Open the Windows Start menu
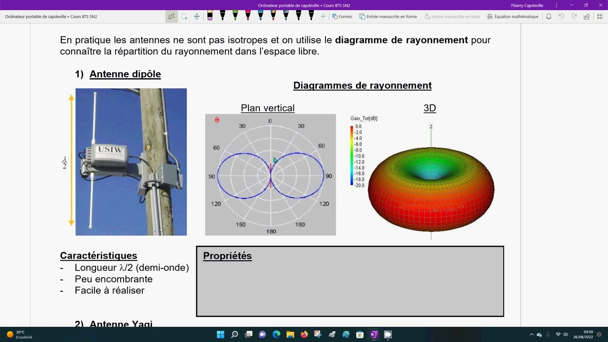This screenshot has height=342, width=608. (x=220, y=334)
